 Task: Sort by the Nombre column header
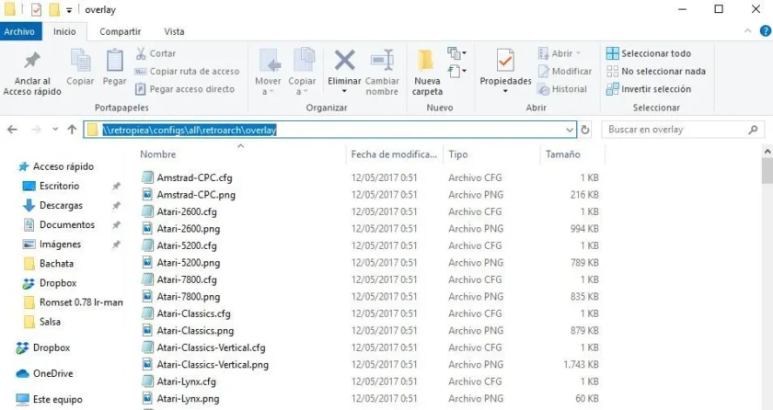tap(157, 154)
